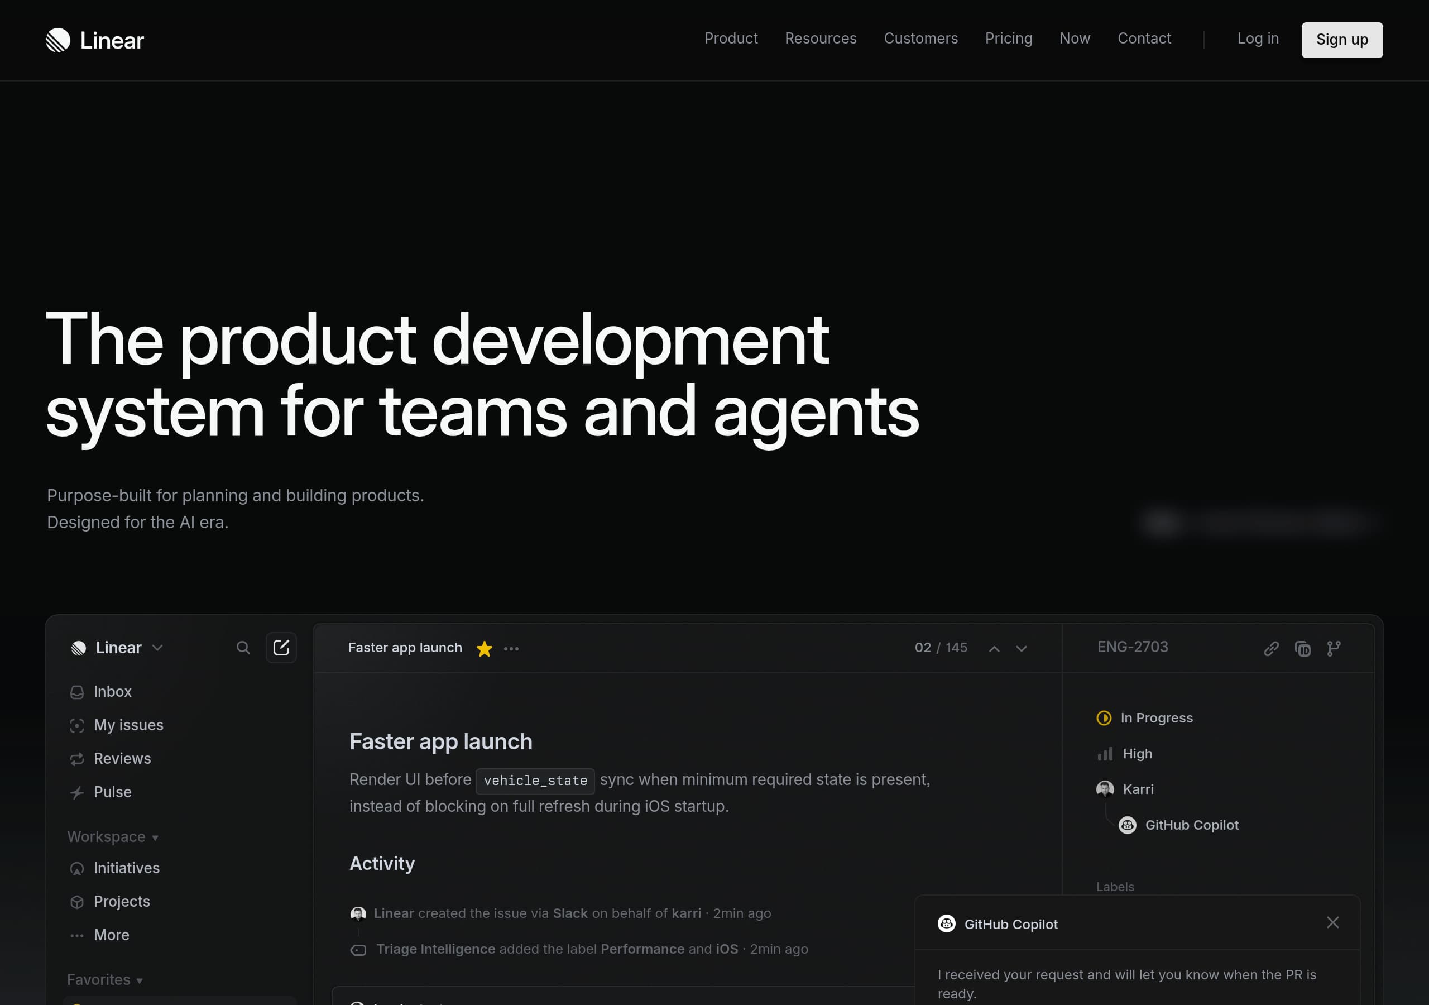Open the Product menu
The height and width of the screenshot is (1005, 1429).
click(x=731, y=39)
